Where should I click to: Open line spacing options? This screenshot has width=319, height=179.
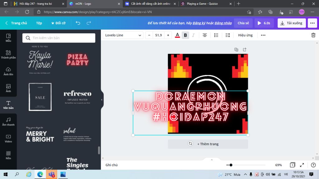click(x=228, y=35)
